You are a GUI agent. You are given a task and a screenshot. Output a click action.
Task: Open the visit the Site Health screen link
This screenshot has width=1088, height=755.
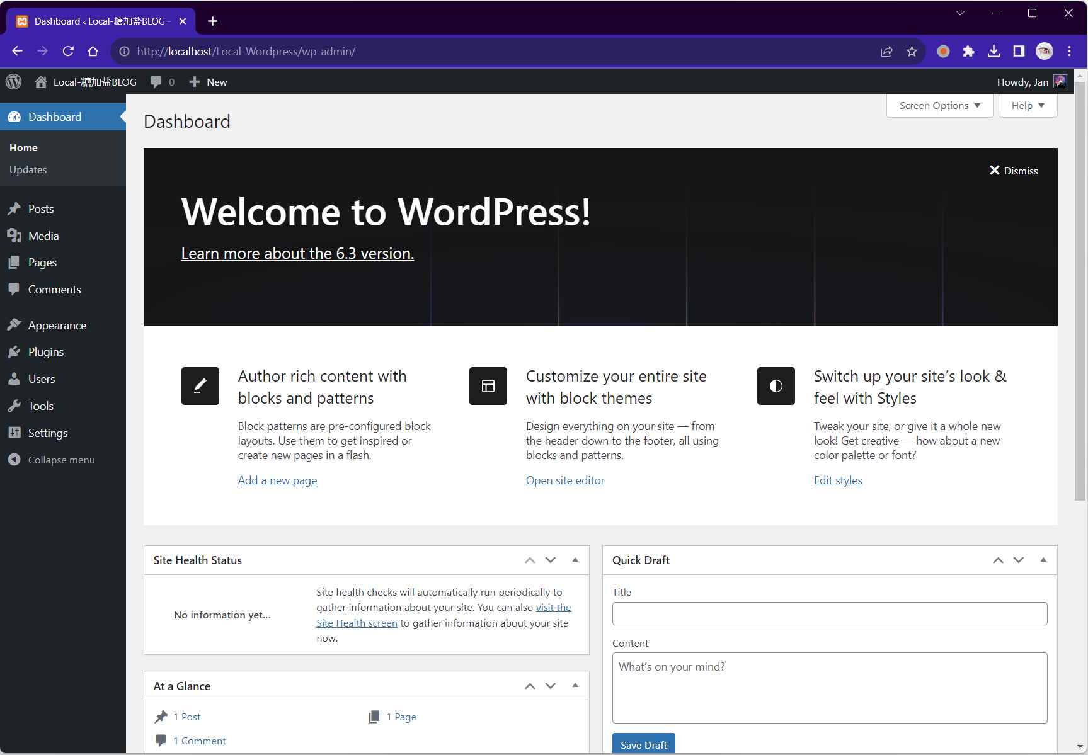(357, 623)
